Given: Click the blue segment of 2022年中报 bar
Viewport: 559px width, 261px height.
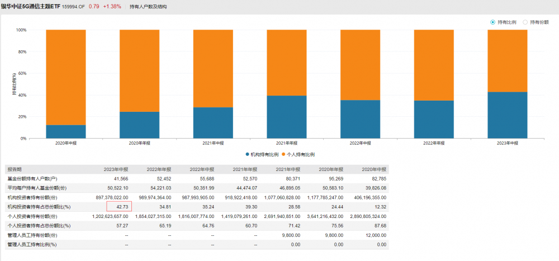Looking at the screenshot, I should click(360, 119).
